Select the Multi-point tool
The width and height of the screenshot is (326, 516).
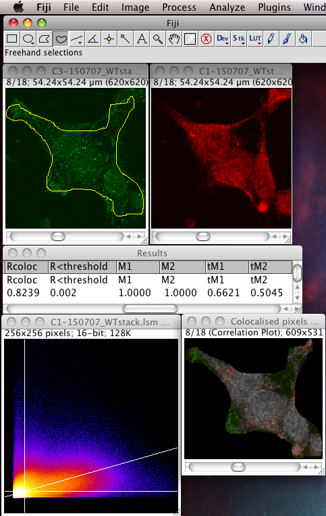pyautogui.click(x=109, y=39)
